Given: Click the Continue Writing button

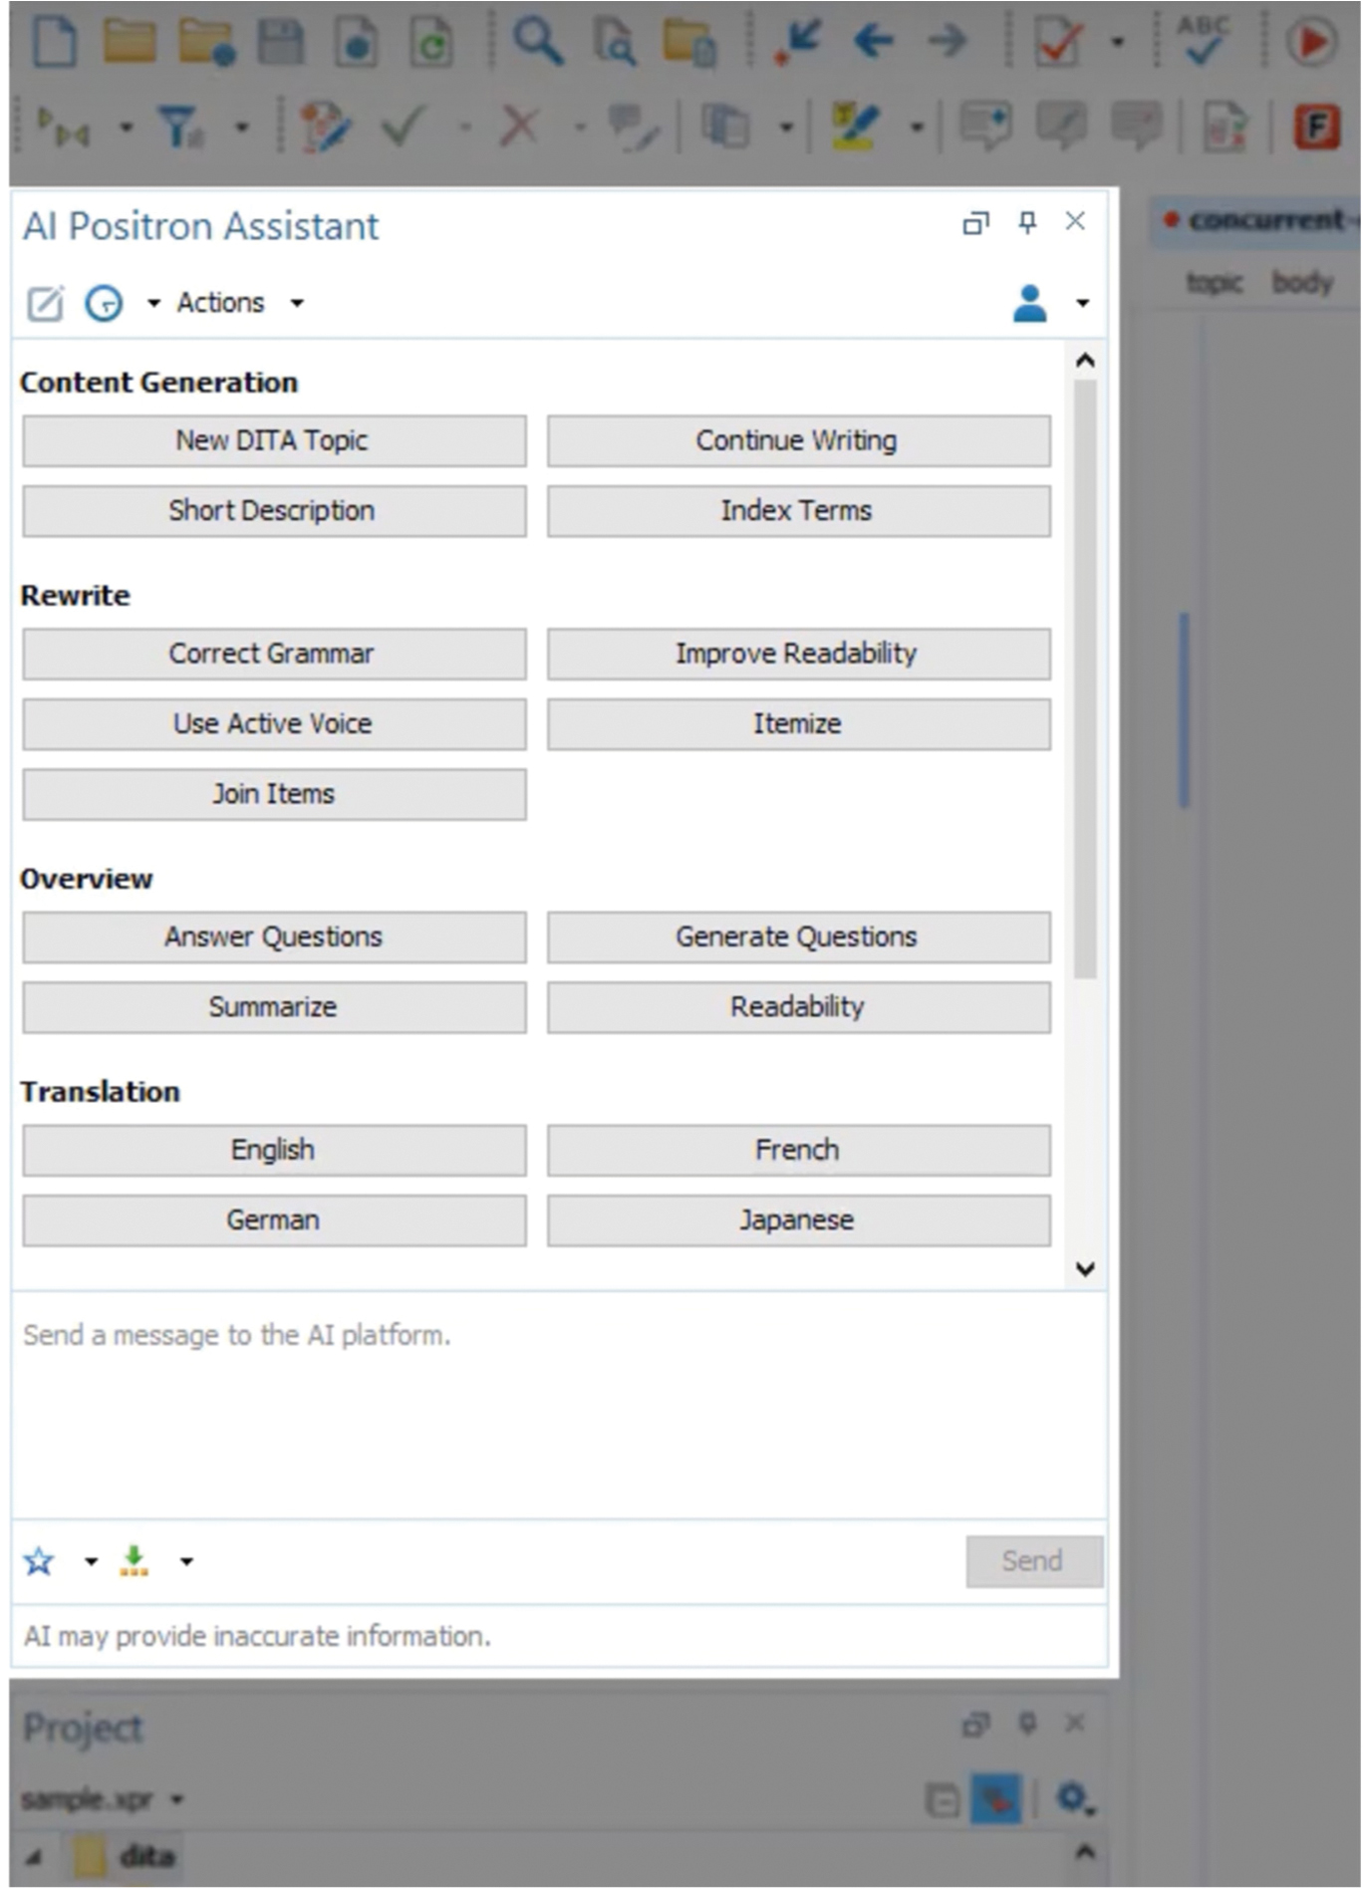Looking at the screenshot, I should click(798, 440).
